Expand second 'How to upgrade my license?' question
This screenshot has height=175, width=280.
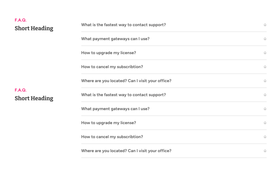[x=174, y=123]
